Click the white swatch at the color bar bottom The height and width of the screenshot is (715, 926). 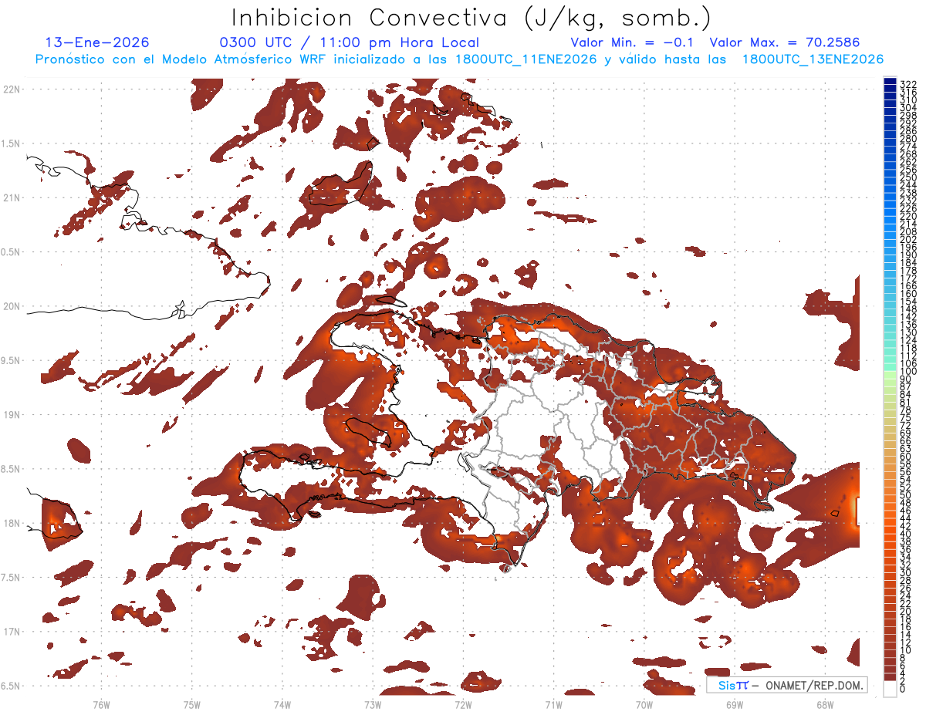[x=890, y=689]
